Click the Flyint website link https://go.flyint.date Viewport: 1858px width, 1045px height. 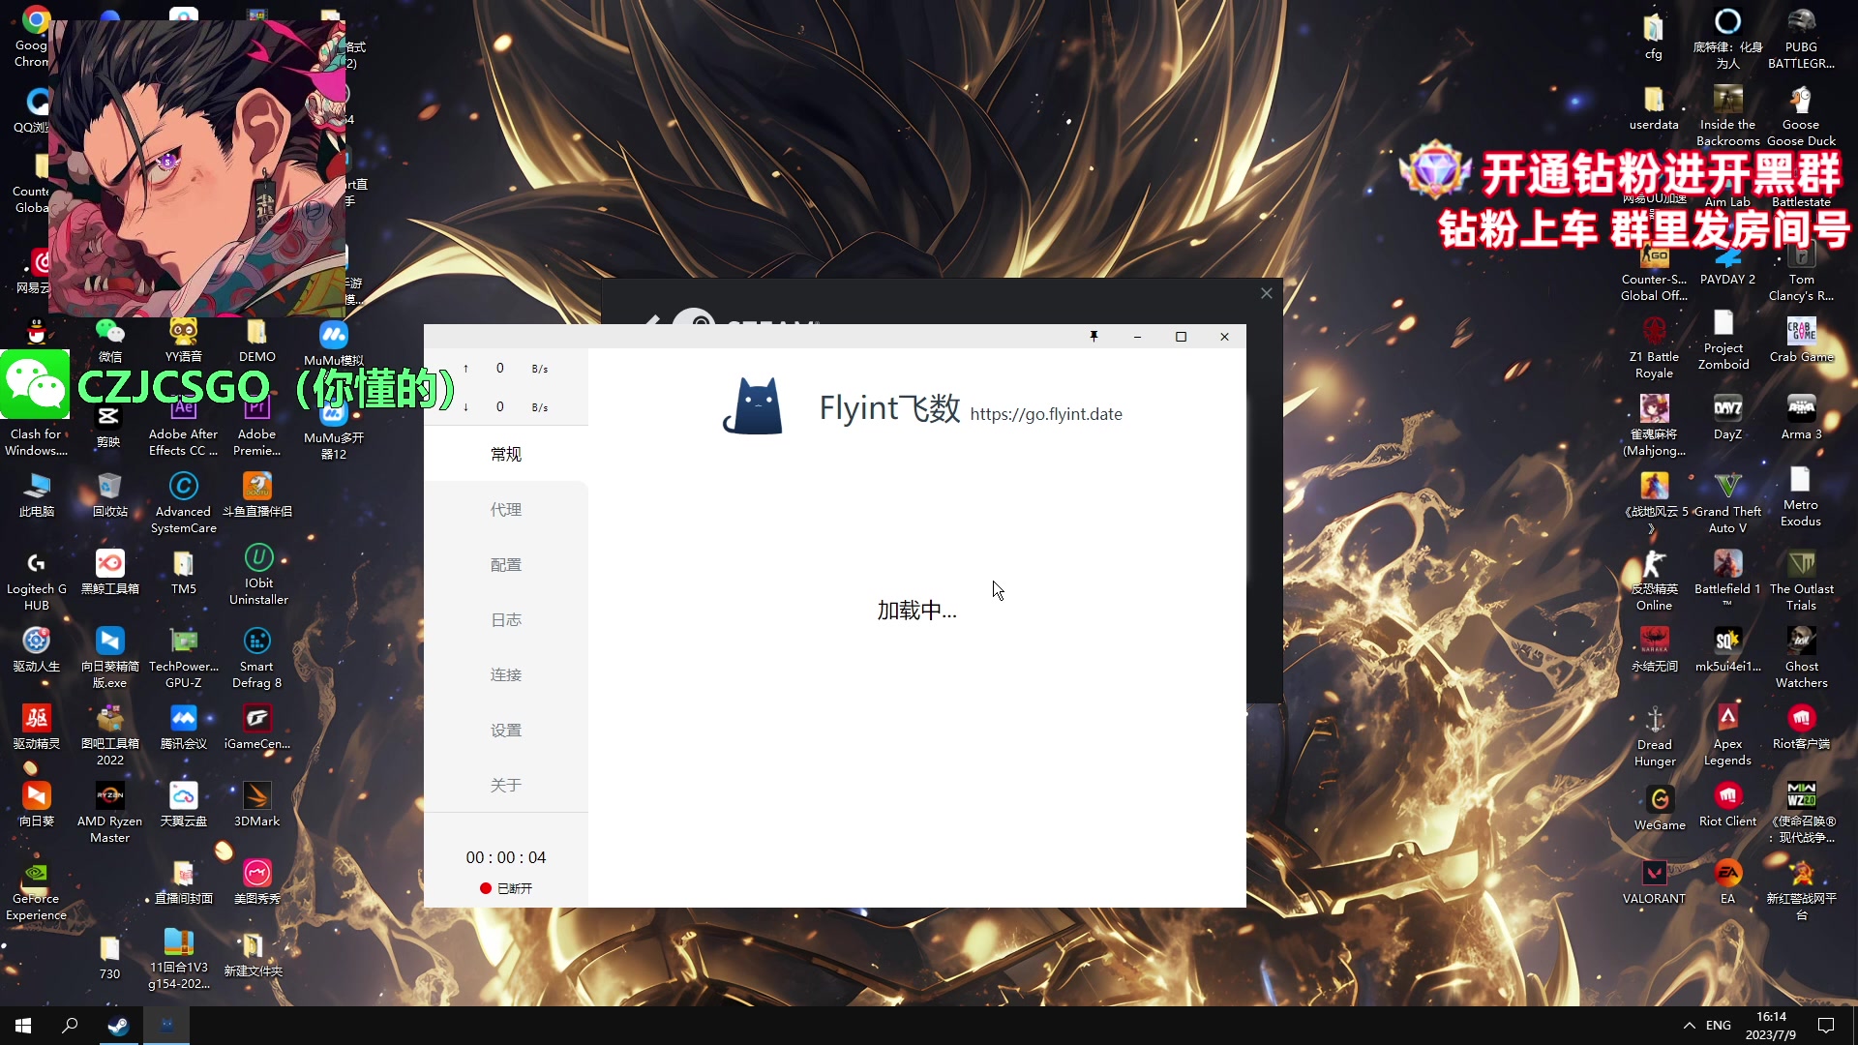[x=1046, y=413]
